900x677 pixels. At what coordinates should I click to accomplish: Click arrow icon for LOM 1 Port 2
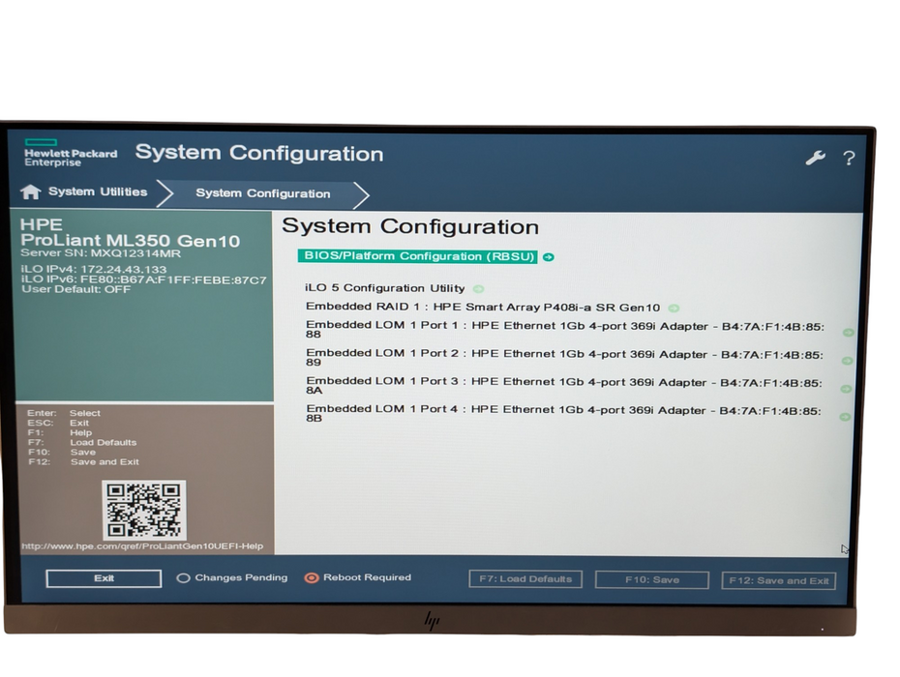(x=847, y=361)
